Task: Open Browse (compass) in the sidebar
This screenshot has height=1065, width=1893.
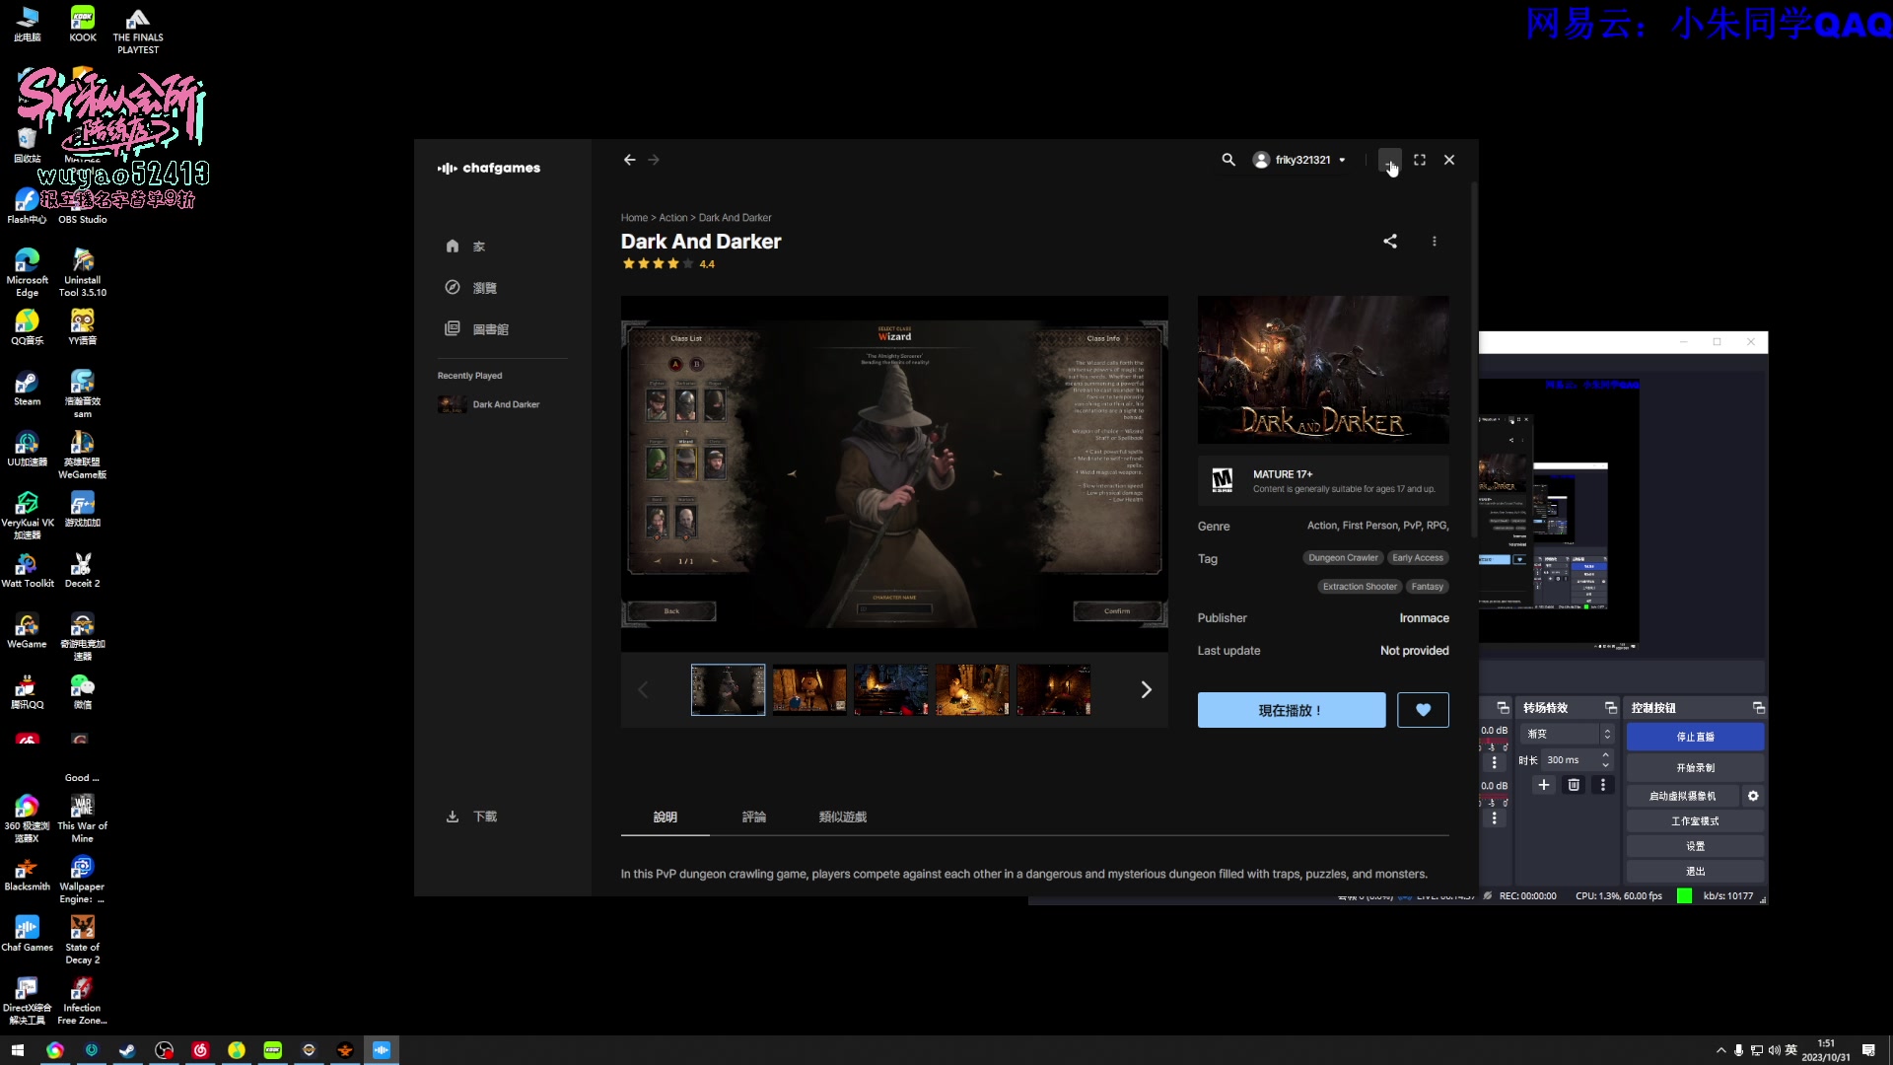Action: (x=471, y=288)
